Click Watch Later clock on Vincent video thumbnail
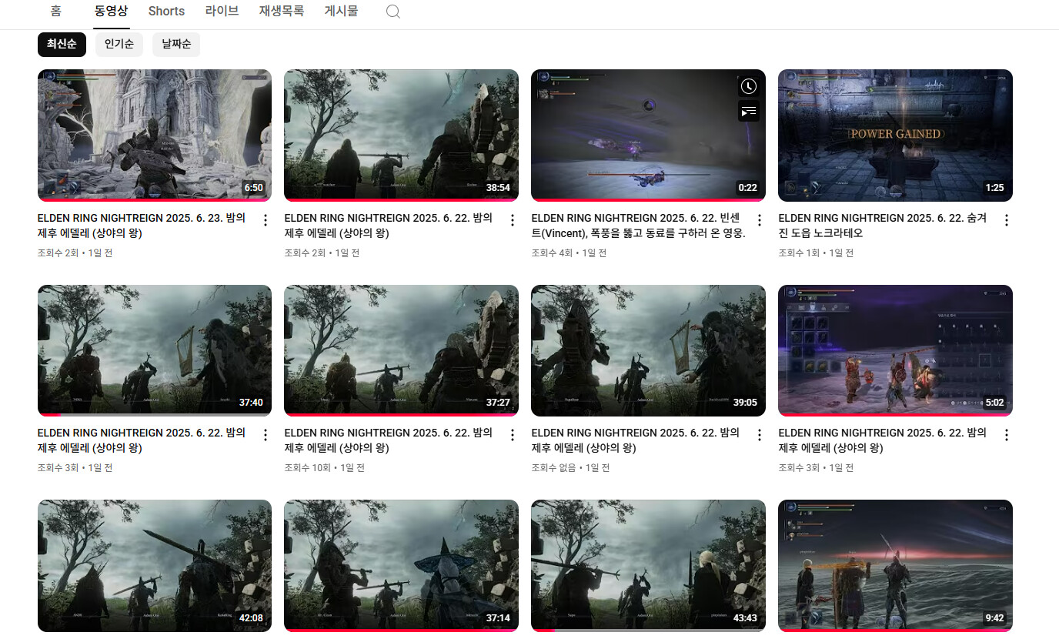The width and height of the screenshot is (1059, 639). (x=748, y=86)
